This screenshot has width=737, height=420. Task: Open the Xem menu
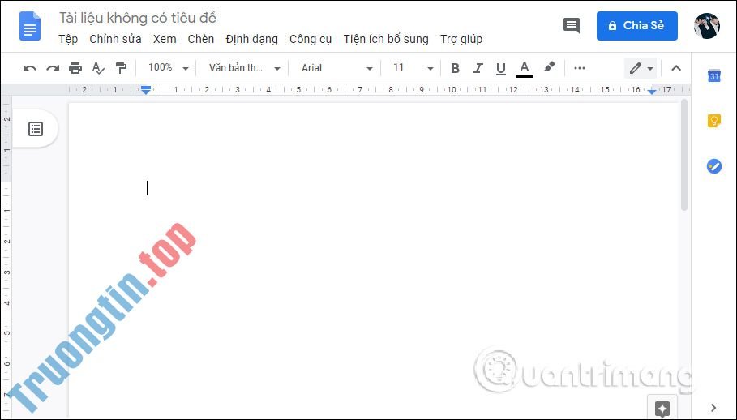[165, 39]
